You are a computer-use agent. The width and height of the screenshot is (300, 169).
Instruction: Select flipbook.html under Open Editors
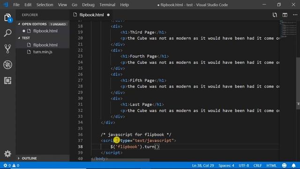point(45,31)
